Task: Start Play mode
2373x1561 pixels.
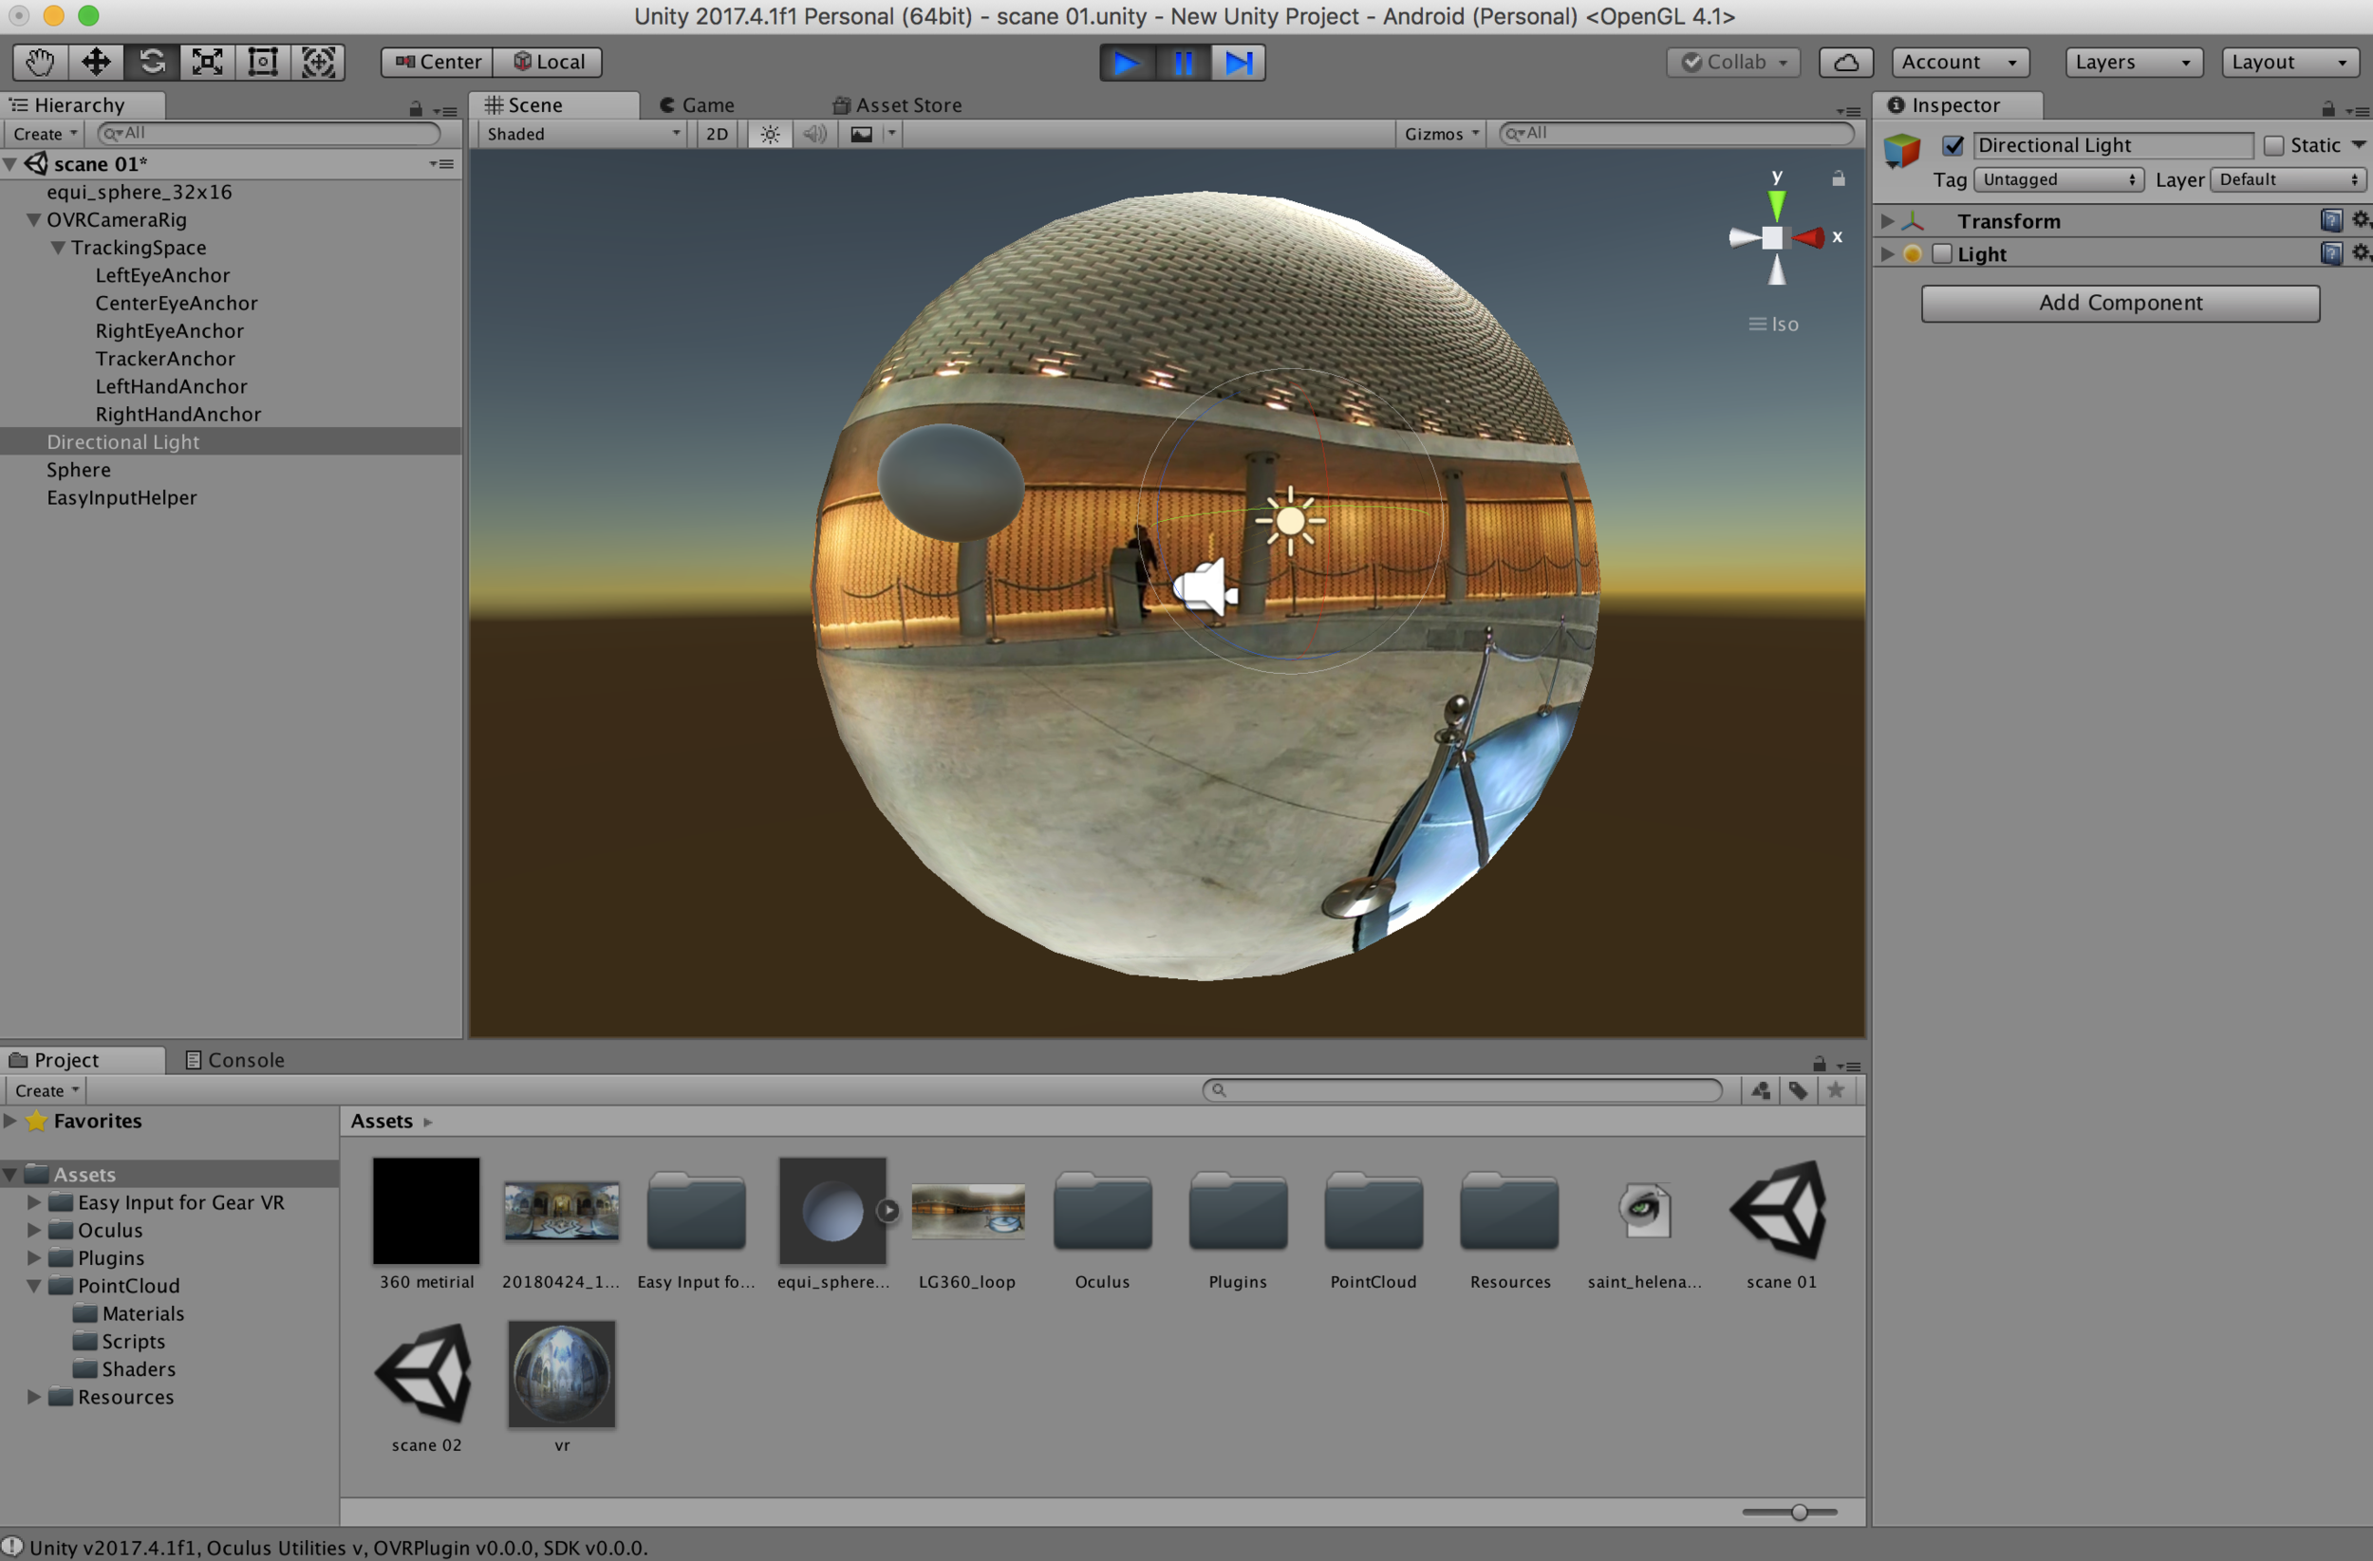Action: pyautogui.click(x=1127, y=63)
